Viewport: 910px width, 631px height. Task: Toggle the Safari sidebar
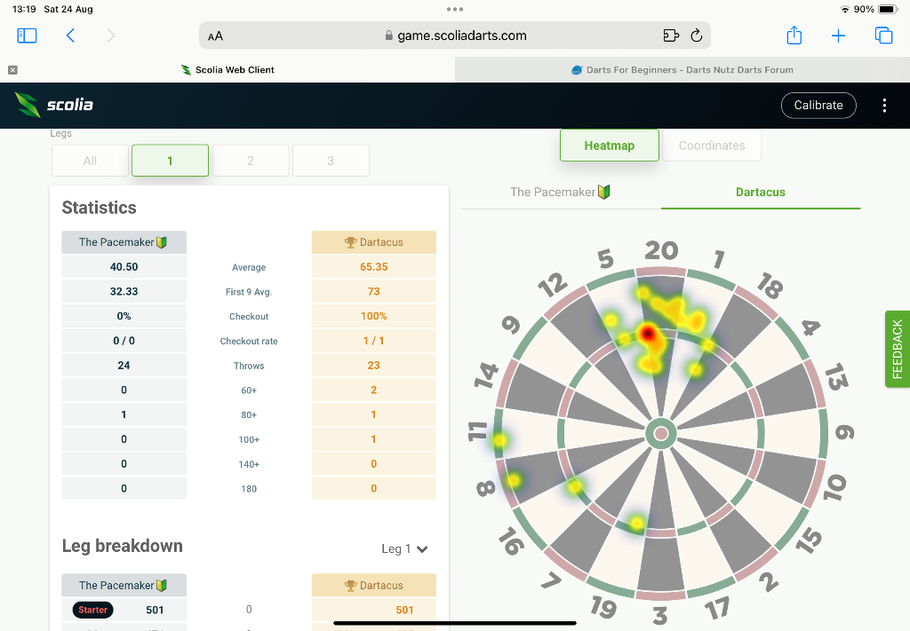(x=27, y=35)
